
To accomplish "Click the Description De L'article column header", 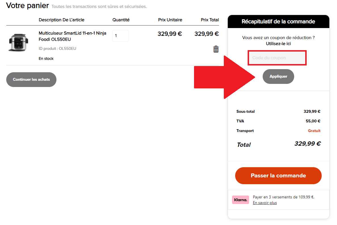I will (x=62, y=20).
